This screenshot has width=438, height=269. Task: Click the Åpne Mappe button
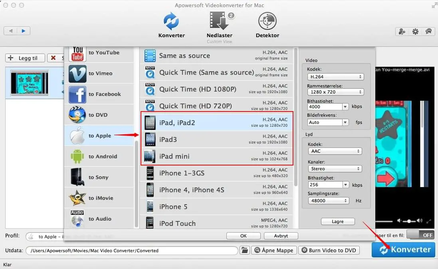(x=274, y=250)
